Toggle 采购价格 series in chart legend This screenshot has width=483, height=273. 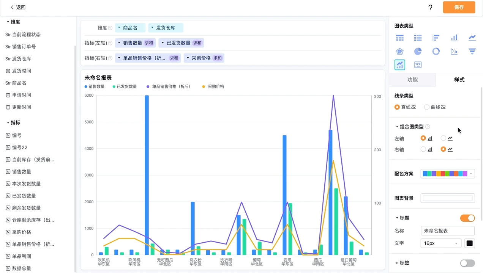click(213, 86)
